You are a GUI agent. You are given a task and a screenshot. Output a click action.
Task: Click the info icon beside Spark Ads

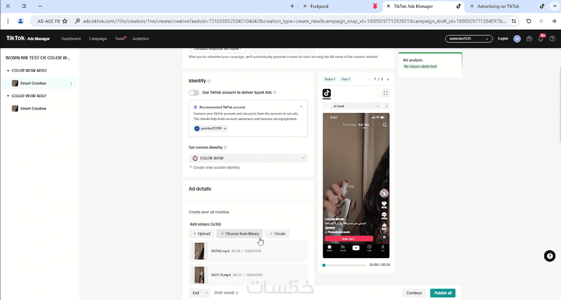pos(275,92)
